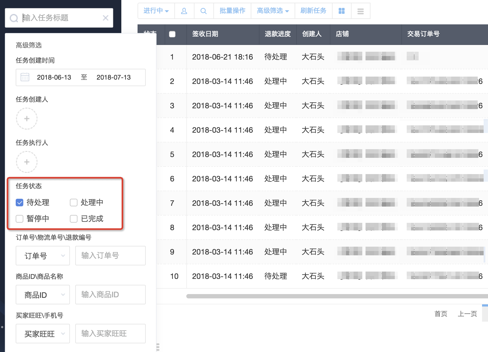
Task: Expand the 订单号 type dropdown
Action: (43, 256)
